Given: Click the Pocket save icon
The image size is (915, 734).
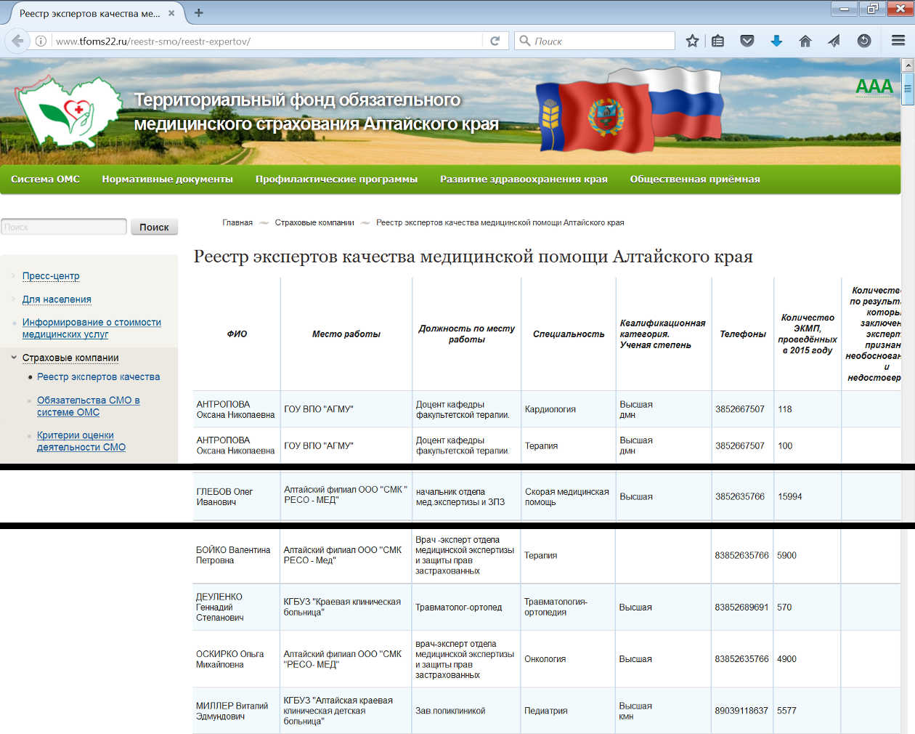Looking at the screenshot, I should [x=747, y=41].
